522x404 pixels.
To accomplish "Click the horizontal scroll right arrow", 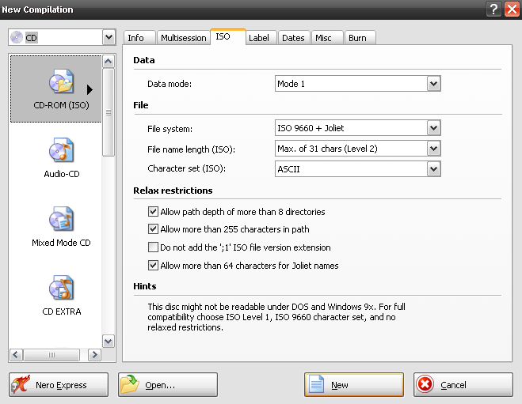I will (x=94, y=354).
